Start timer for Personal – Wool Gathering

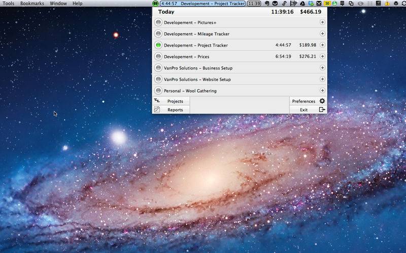(x=158, y=91)
